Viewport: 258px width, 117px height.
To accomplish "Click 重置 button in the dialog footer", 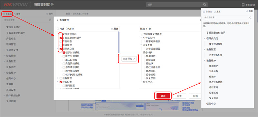I will click(179, 96).
